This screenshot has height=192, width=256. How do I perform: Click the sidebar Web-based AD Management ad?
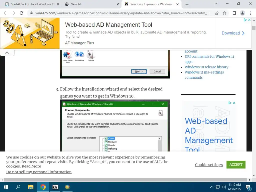[x=209, y=135]
